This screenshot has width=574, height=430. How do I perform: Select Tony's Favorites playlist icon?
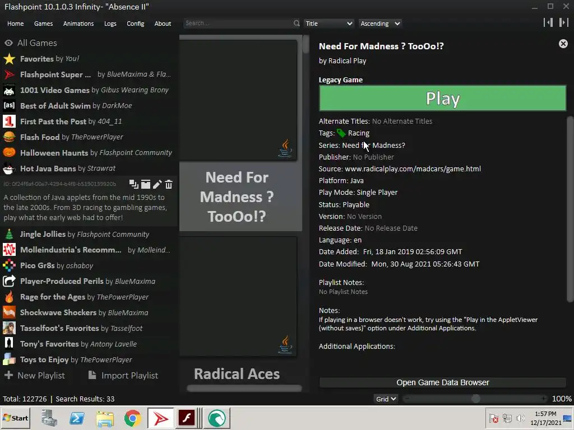point(9,344)
